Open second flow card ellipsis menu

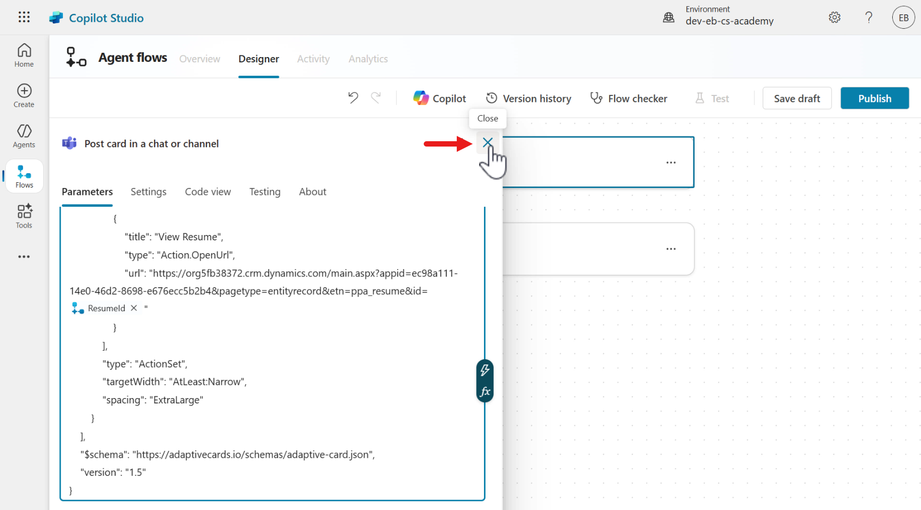tap(670, 249)
